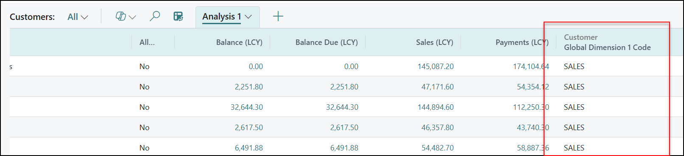Viewport: 684px width, 156px height.
Task: Open the 145,087.20 sales amount link
Action: pos(436,67)
